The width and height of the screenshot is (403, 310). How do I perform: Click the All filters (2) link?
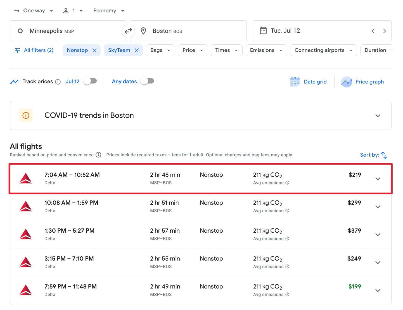click(x=34, y=50)
